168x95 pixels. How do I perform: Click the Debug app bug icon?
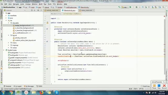coord(136,7)
